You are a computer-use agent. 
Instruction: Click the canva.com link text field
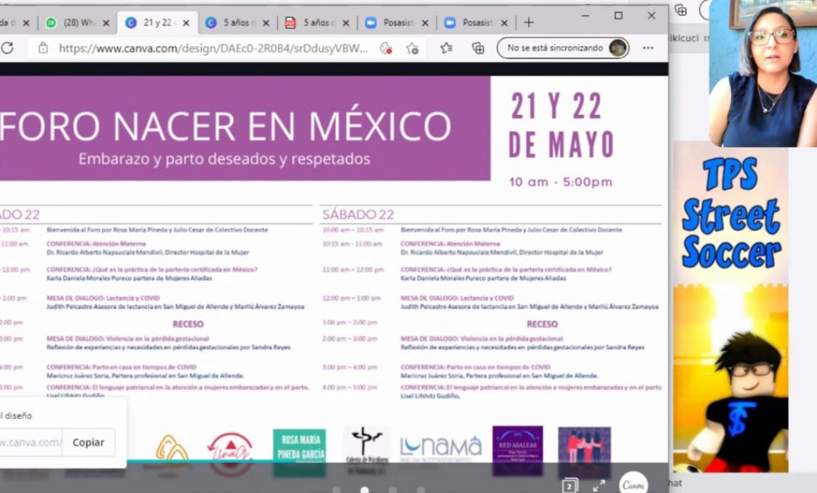point(31,442)
